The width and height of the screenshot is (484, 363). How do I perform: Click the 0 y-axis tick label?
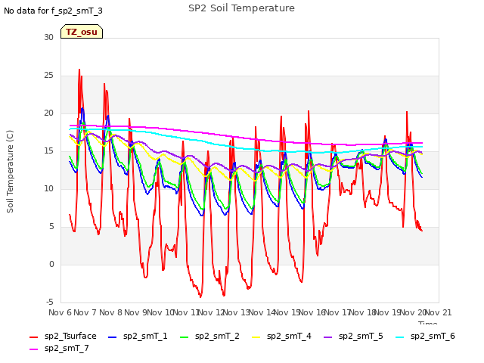(51, 264)
